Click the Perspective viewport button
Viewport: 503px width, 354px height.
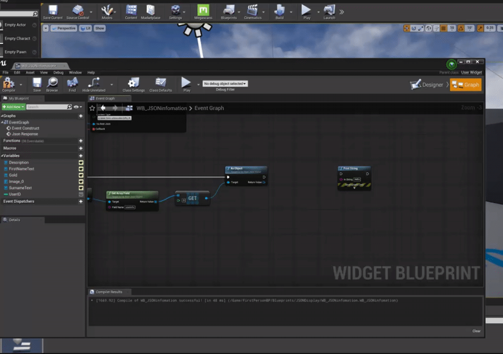pyautogui.click(x=63, y=28)
